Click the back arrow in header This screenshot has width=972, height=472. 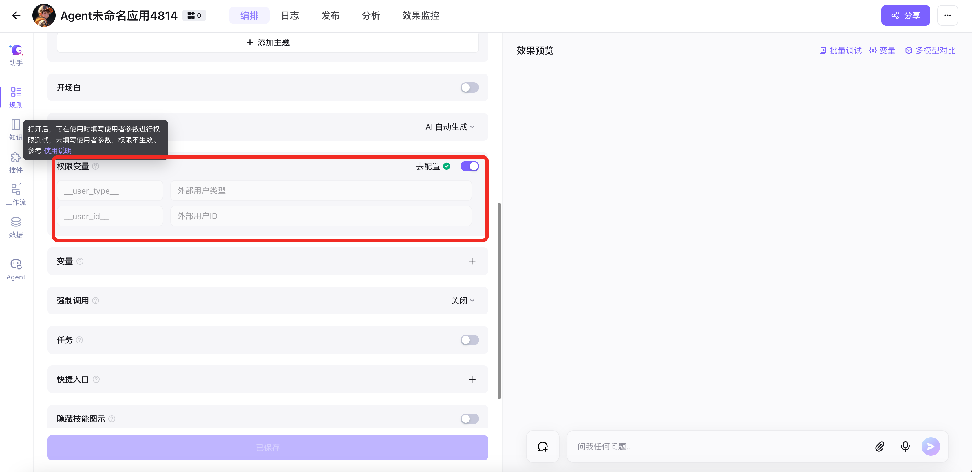tap(16, 15)
